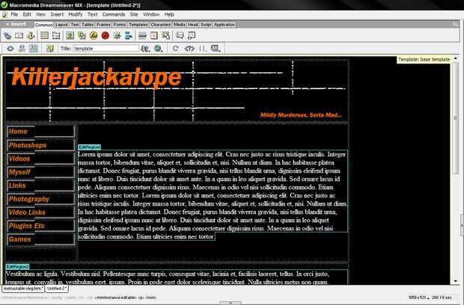Switch to the Media insert tab
464x305 pixels.
[x=180, y=25]
